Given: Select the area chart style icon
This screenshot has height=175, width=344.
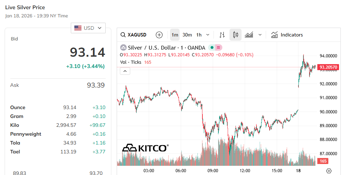Looking at the screenshot, I should [x=249, y=35].
